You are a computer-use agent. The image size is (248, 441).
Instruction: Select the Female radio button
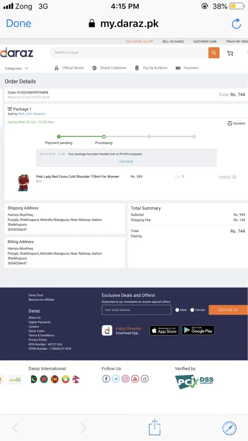point(192,310)
